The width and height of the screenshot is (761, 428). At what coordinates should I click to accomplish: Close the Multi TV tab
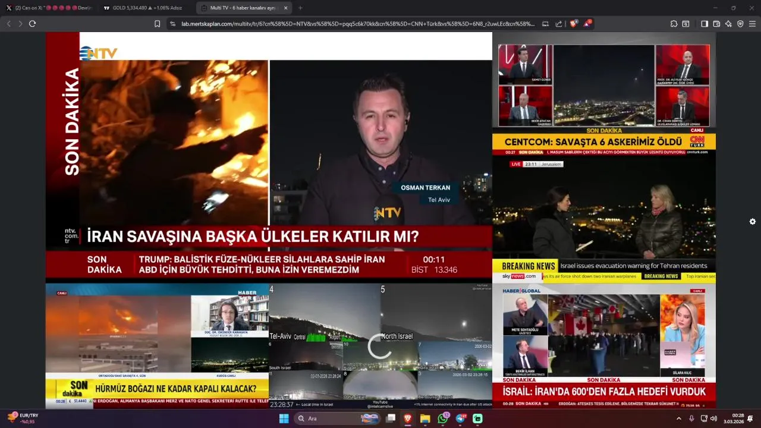(285, 8)
